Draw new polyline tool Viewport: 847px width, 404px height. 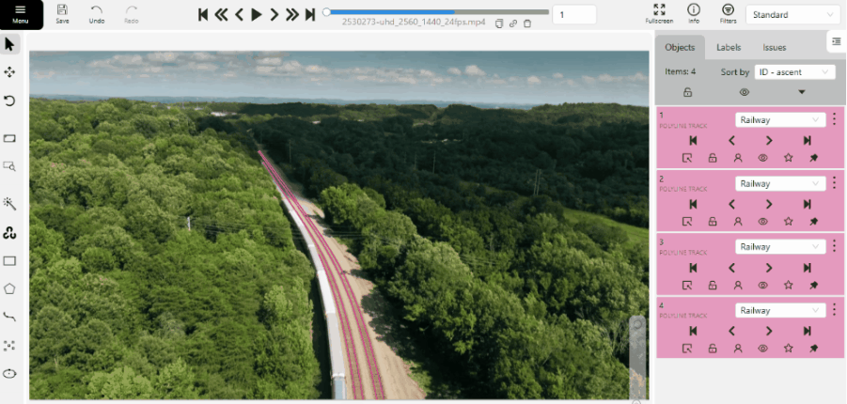(x=9, y=317)
